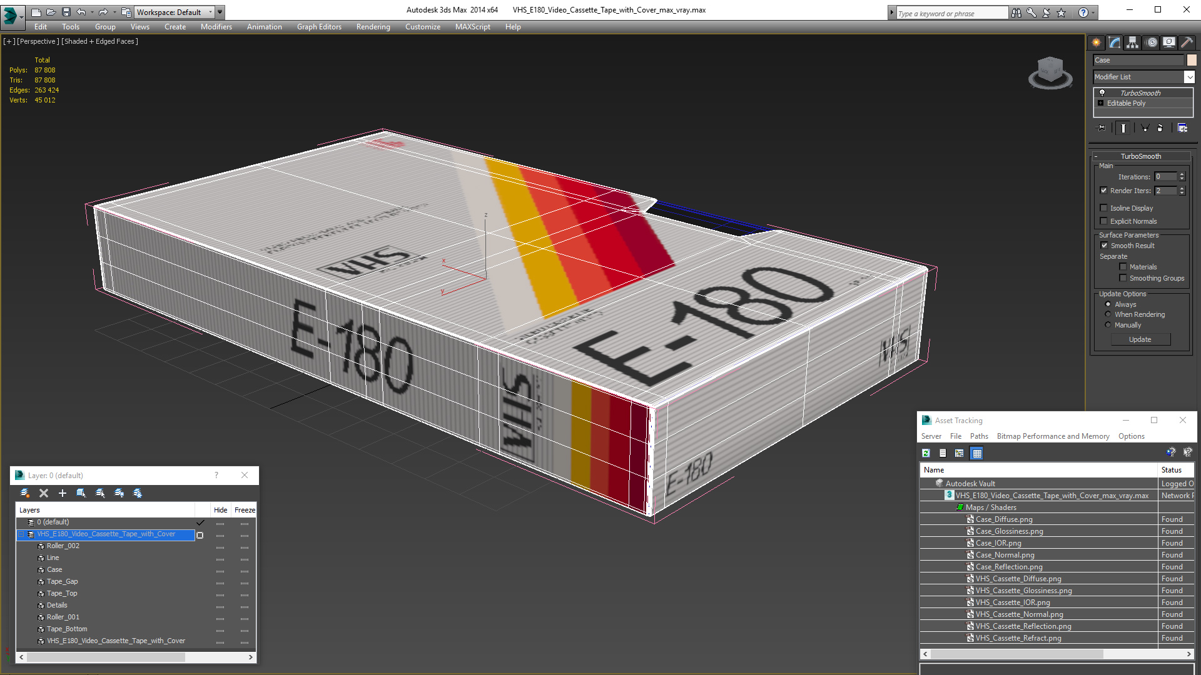Click Make Unique icon in modifier stack
The width and height of the screenshot is (1201, 675).
tap(1145, 127)
